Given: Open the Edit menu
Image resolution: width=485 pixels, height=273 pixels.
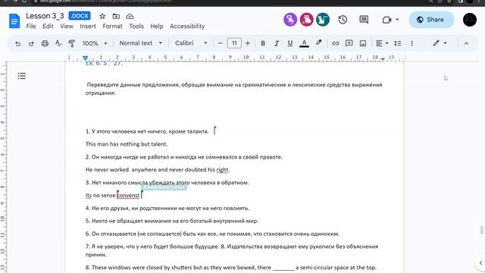Looking at the screenshot, I should [x=48, y=27].
